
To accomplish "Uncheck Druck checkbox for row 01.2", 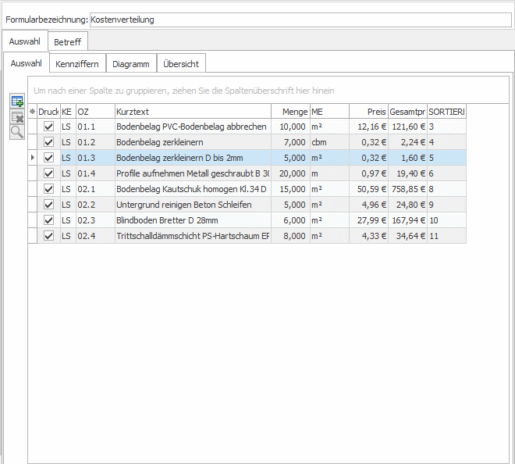I will pos(48,142).
